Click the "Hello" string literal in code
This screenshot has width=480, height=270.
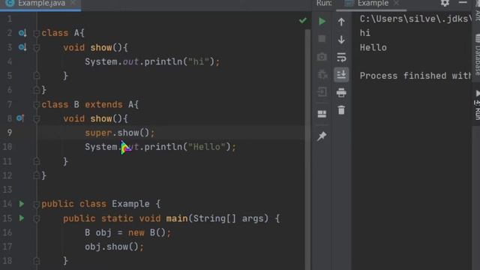(x=207, y=147)
